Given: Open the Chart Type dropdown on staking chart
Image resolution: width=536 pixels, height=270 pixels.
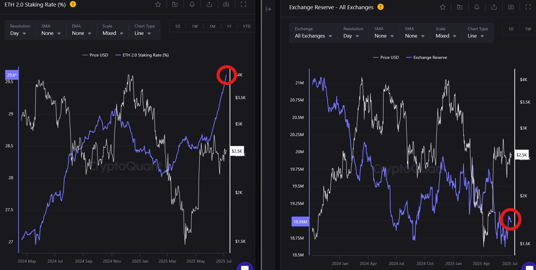Looking at the screenshot, I should pyautogui.click(x=143, y=33).
